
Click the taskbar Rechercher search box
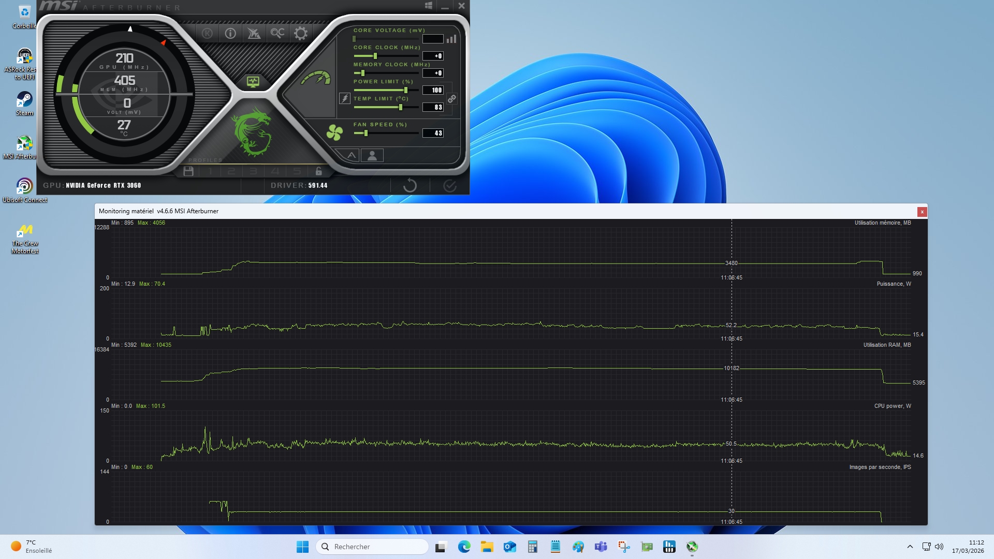point(372,547)
